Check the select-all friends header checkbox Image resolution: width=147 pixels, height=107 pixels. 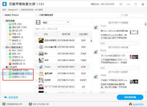click(x=37, y=34)
